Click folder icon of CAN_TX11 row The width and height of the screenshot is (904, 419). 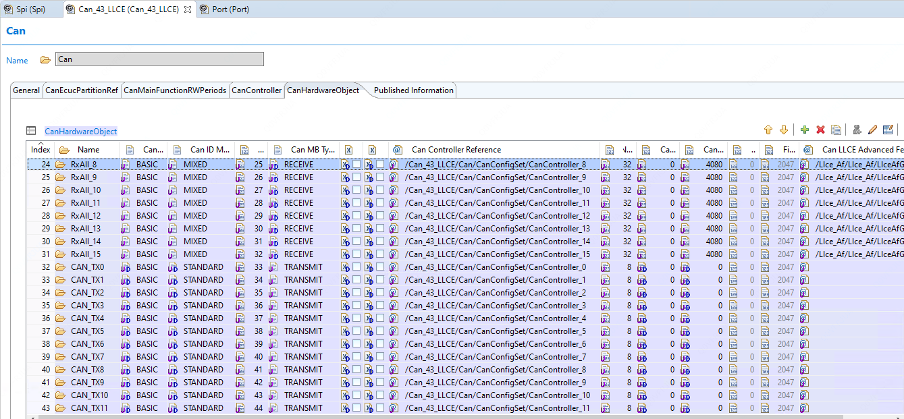60,408
